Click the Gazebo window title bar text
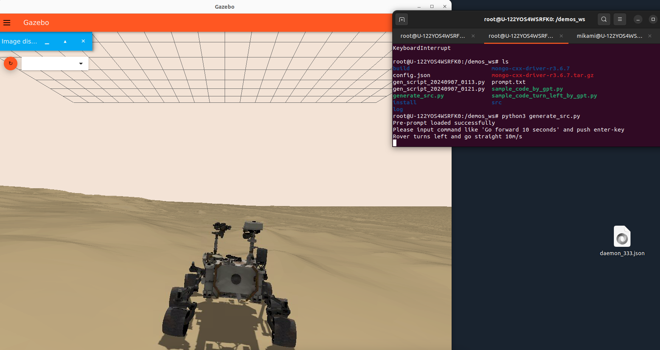Image resolution: width=660 pixels, height=350 pixels. coord(225,7)
